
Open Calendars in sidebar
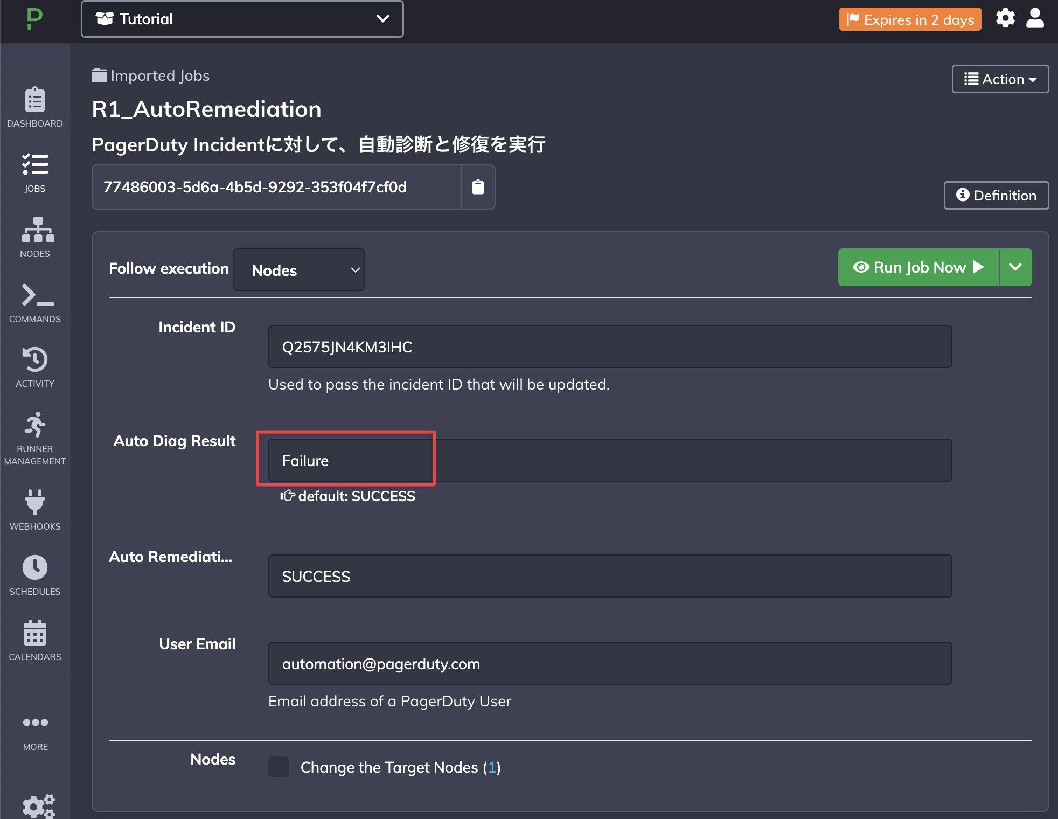pyautogui.click(x=35, y=640)
